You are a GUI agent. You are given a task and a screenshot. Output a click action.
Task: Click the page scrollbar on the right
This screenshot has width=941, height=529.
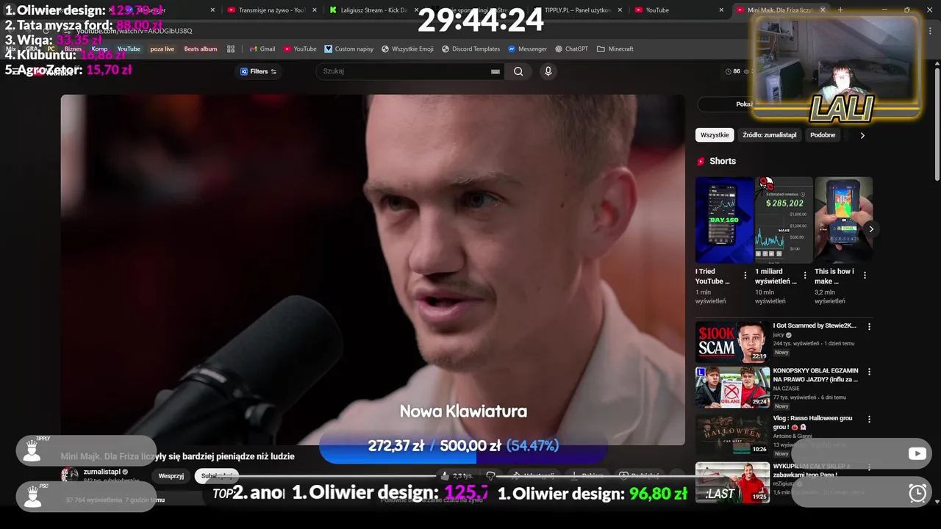937,125
